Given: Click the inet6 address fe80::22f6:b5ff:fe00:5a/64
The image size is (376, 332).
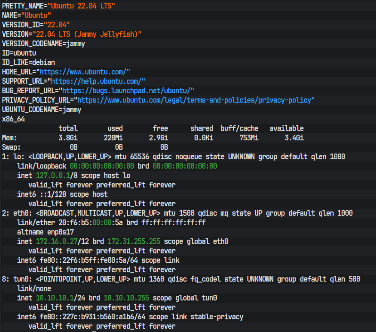Looking at the screenshot, I should coord(89,260).
